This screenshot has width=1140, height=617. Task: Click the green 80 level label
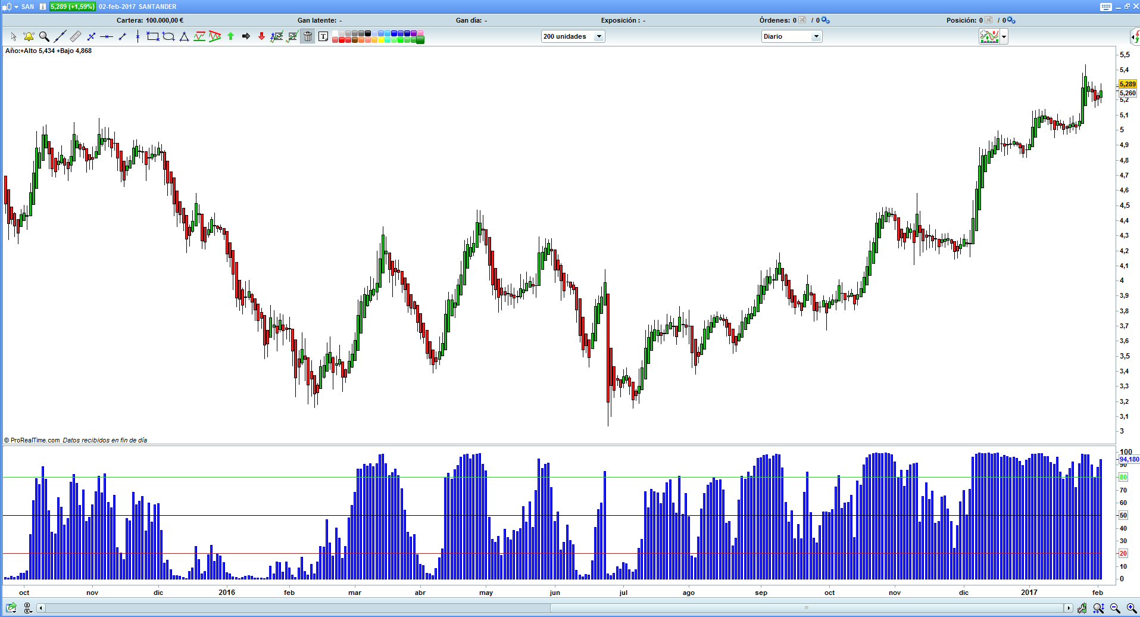coord(1123,477)
